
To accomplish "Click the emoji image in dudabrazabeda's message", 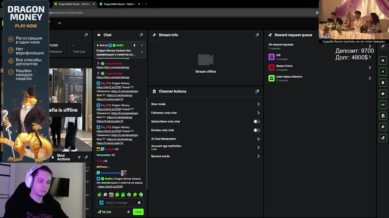I will [x=124, y=173].
